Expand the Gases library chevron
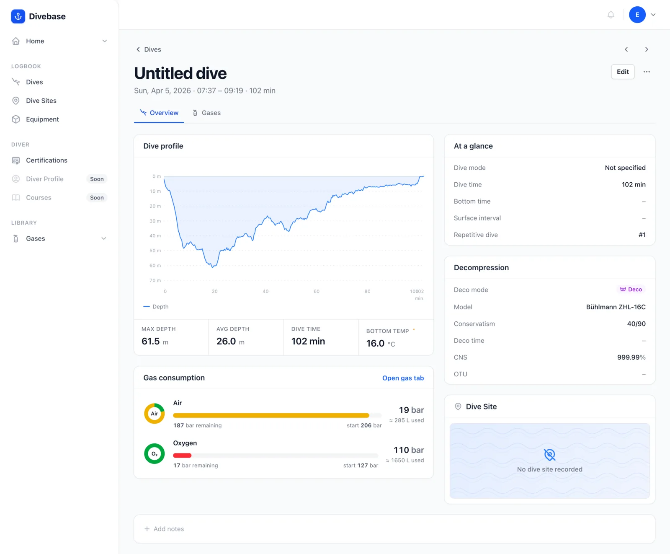Image resolution: width=670 pixels, height=554 pixels. 104,238
